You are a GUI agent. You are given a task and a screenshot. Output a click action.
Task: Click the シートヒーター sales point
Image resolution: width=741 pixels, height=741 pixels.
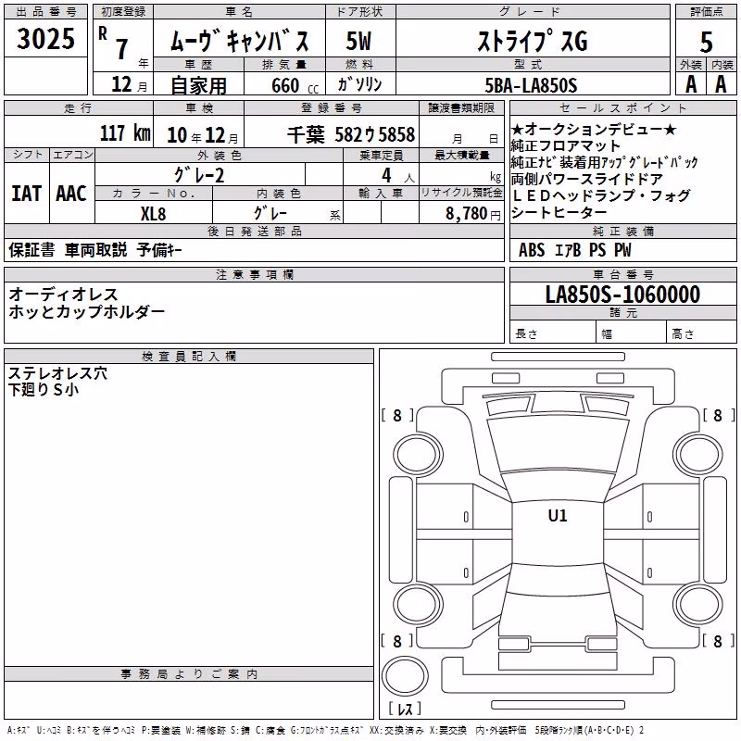[559, 213]
